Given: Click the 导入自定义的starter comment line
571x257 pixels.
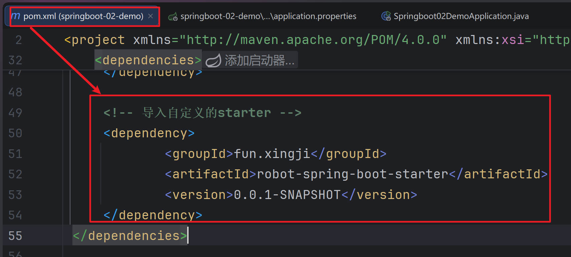Looking at the screenshot, I should click(202, 113).
